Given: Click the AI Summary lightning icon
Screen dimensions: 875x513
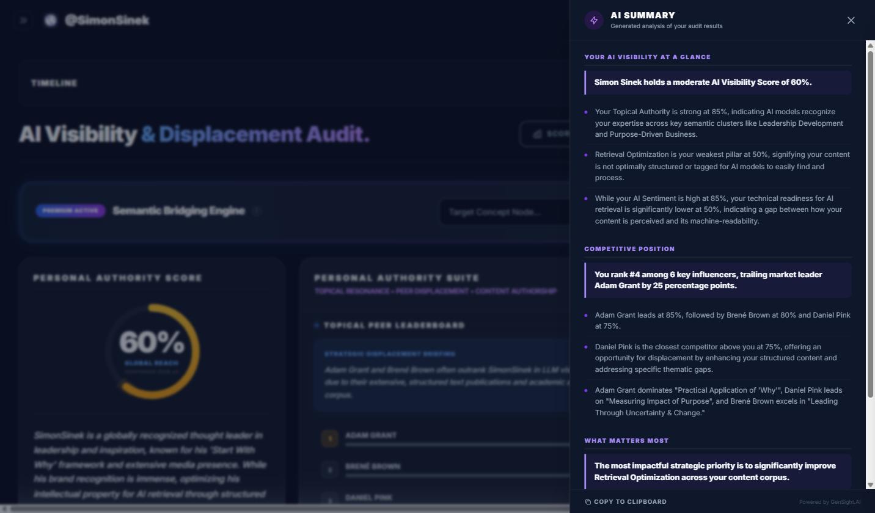Looking at the screenshot, I should tap(593, 20).
